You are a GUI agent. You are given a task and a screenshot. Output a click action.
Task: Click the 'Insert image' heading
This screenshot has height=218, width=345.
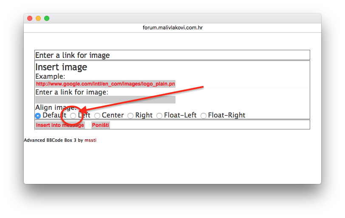61,67
